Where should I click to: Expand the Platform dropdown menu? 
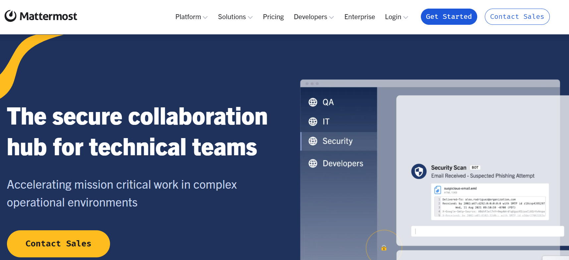[x=191, y=17]
